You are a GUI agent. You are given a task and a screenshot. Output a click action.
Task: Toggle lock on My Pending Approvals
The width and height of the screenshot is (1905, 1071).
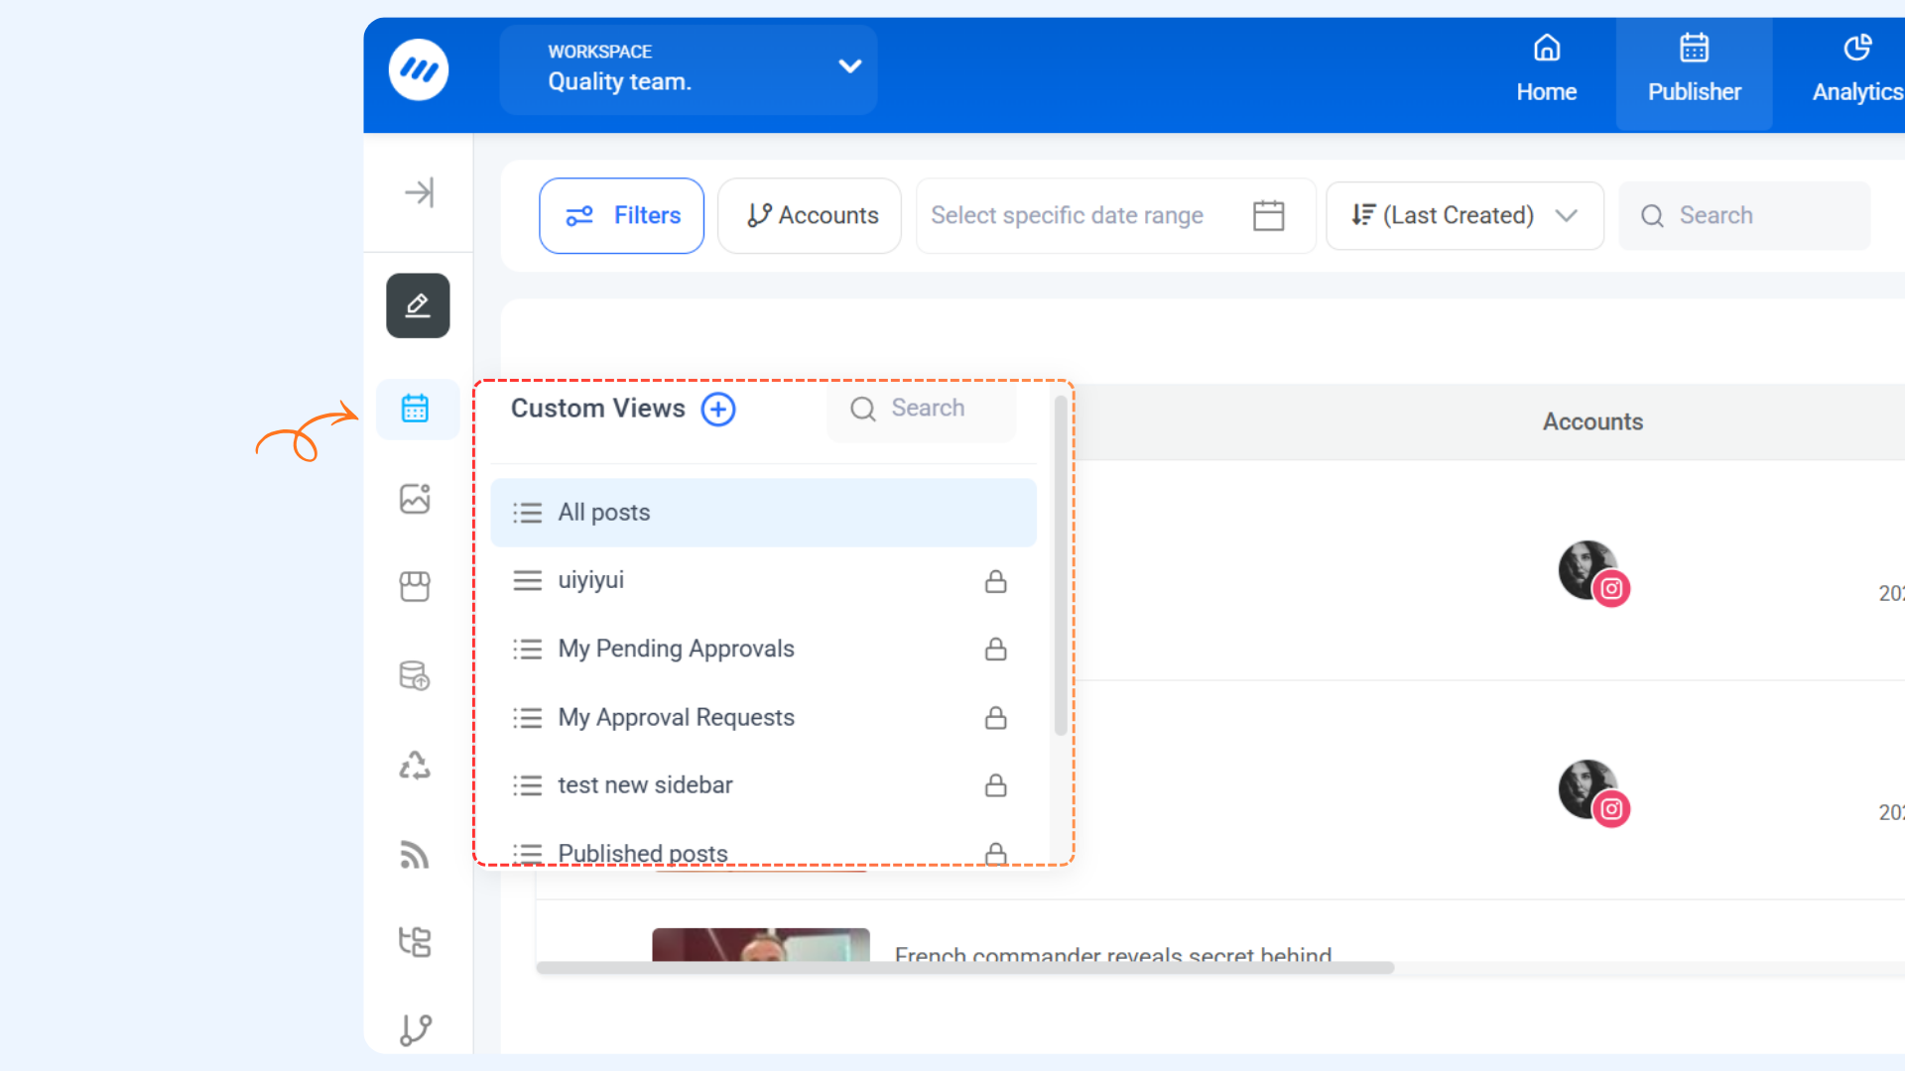[x=995, y=650]
